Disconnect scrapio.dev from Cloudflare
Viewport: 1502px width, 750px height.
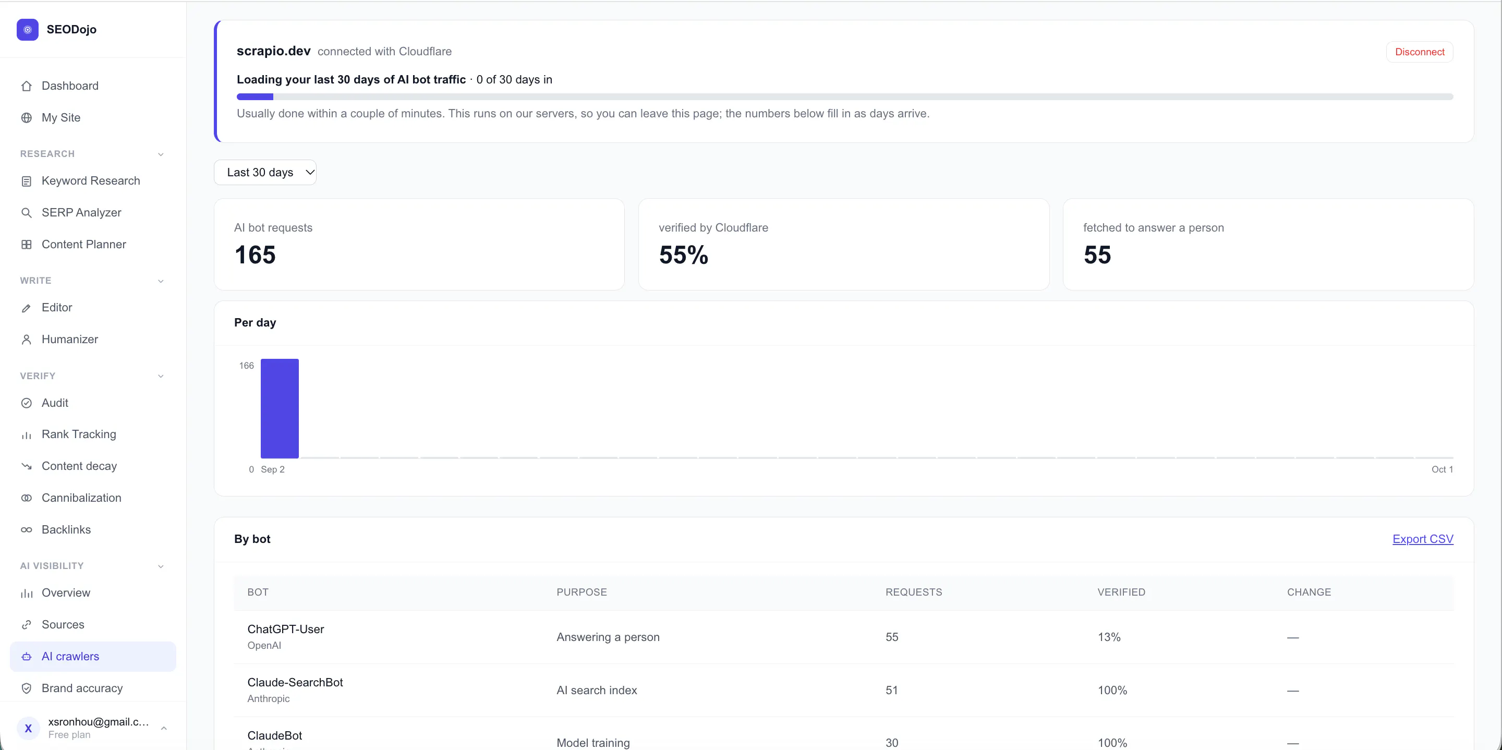1419,52
